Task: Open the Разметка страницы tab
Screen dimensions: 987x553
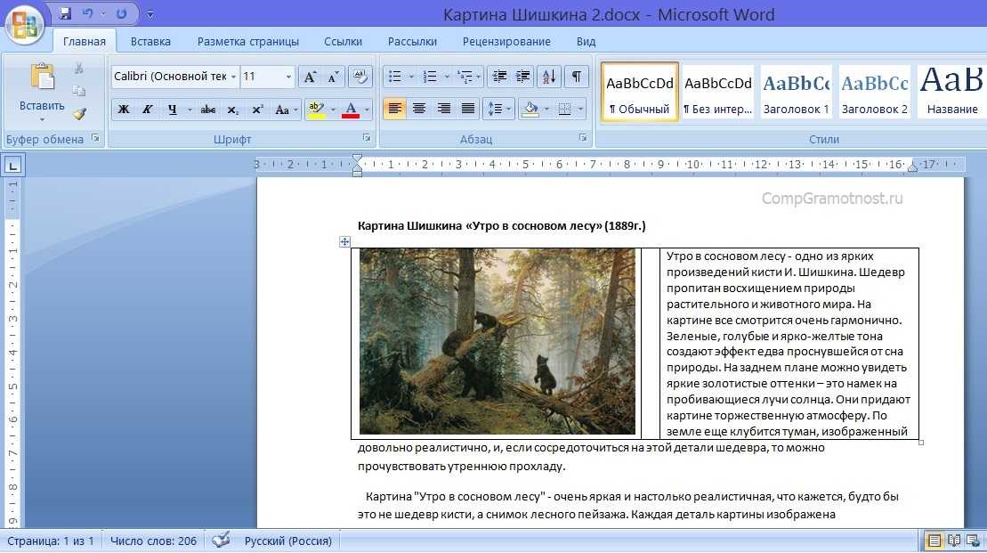Action: (247, 42)
